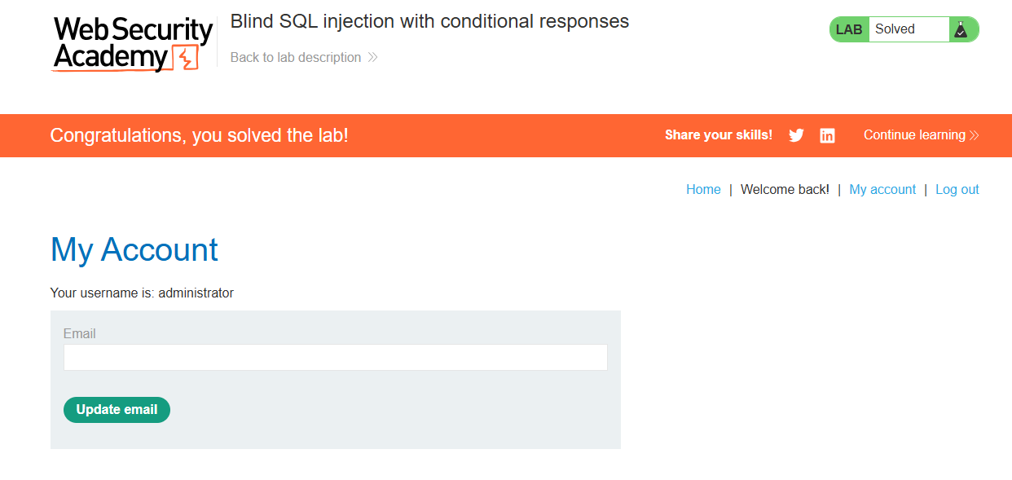
Task: Click the Congratulations solved banner text
Action: point(199,135)
